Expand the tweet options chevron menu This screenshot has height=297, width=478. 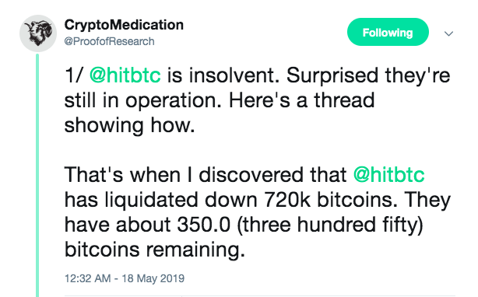point(448,33)
